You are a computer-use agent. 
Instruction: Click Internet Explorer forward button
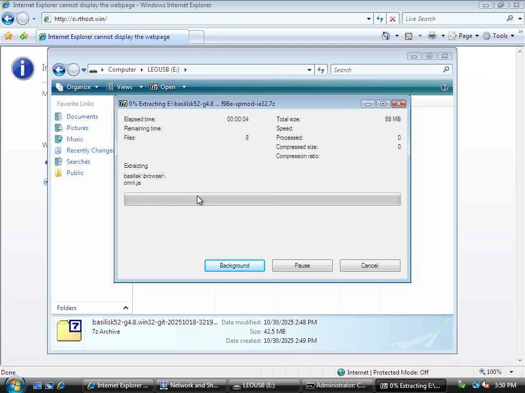point(23,19)
